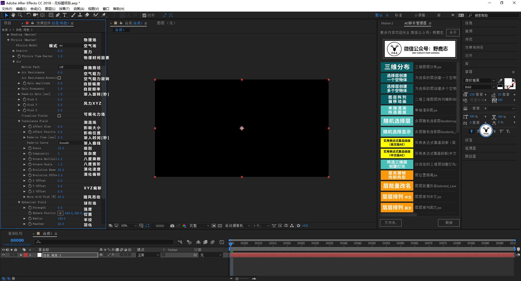This screenshot has height=281, width=521.
Task: Select the Zoom magnifier tool
Action: 20,15
